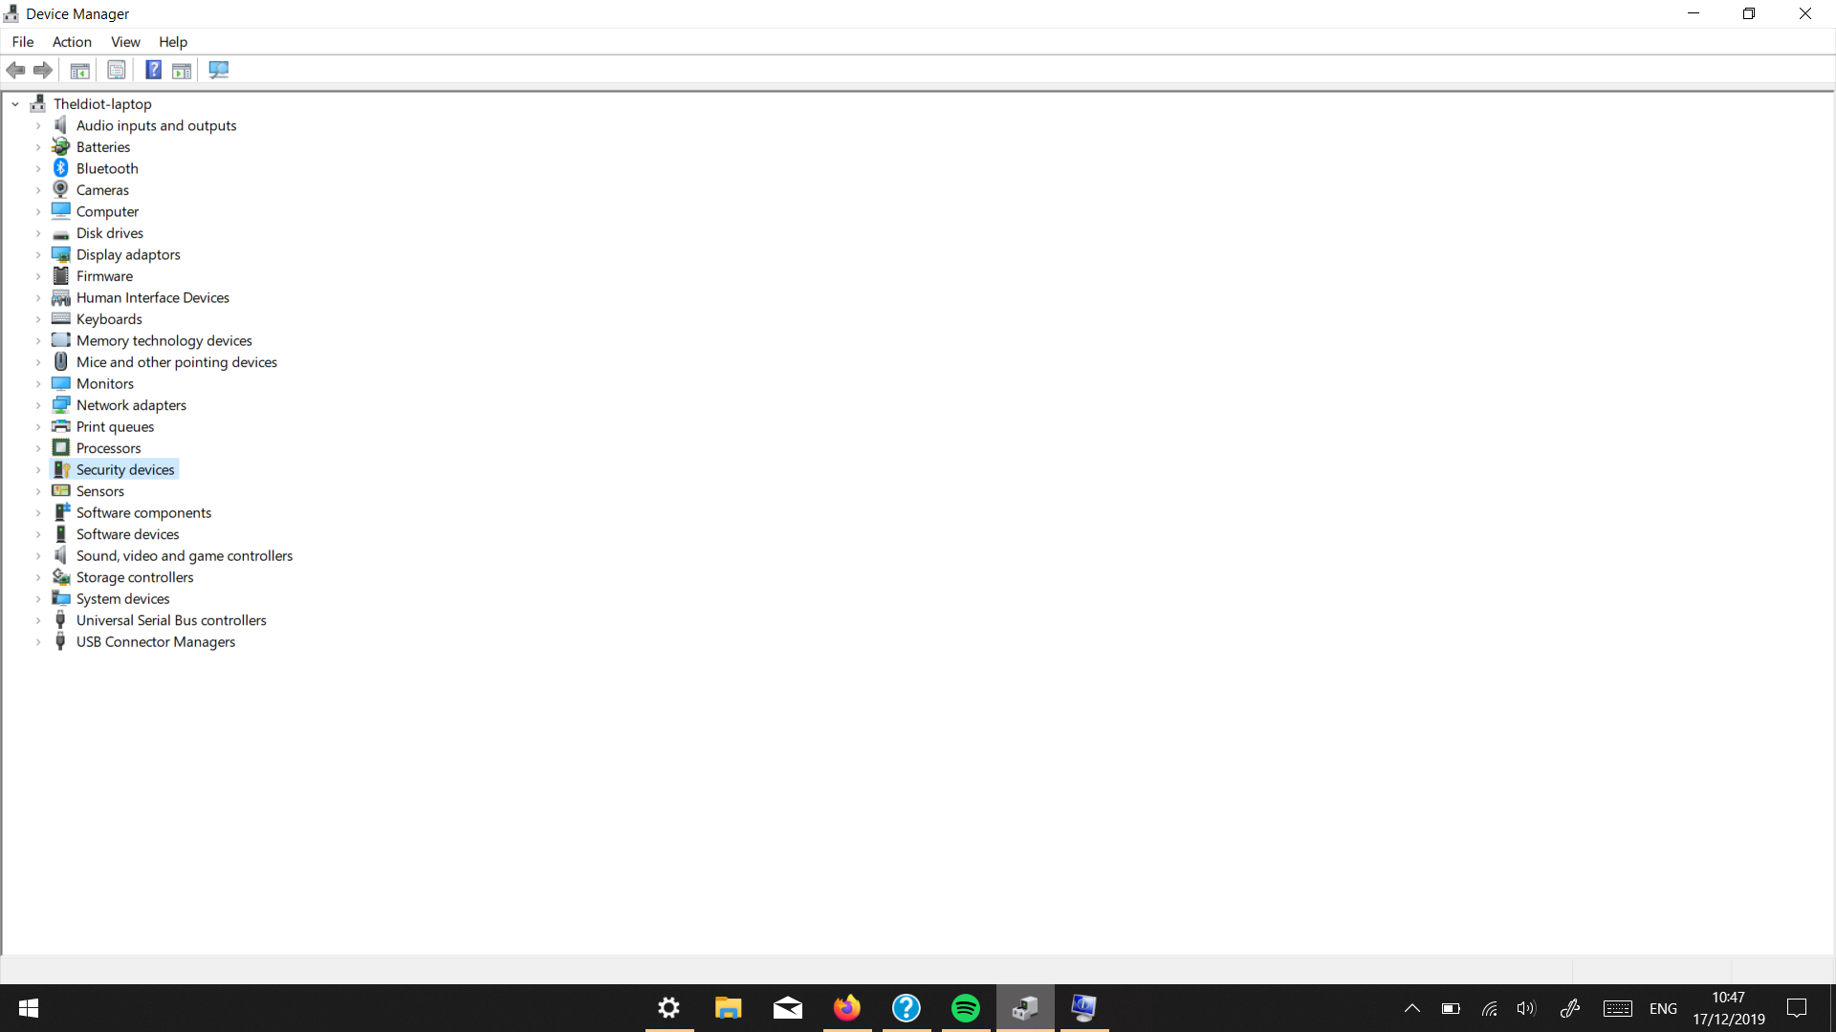This screenshot has height=1032, width=1836.
Task: Click Scan for hardware changes icon
Action: 218,70
